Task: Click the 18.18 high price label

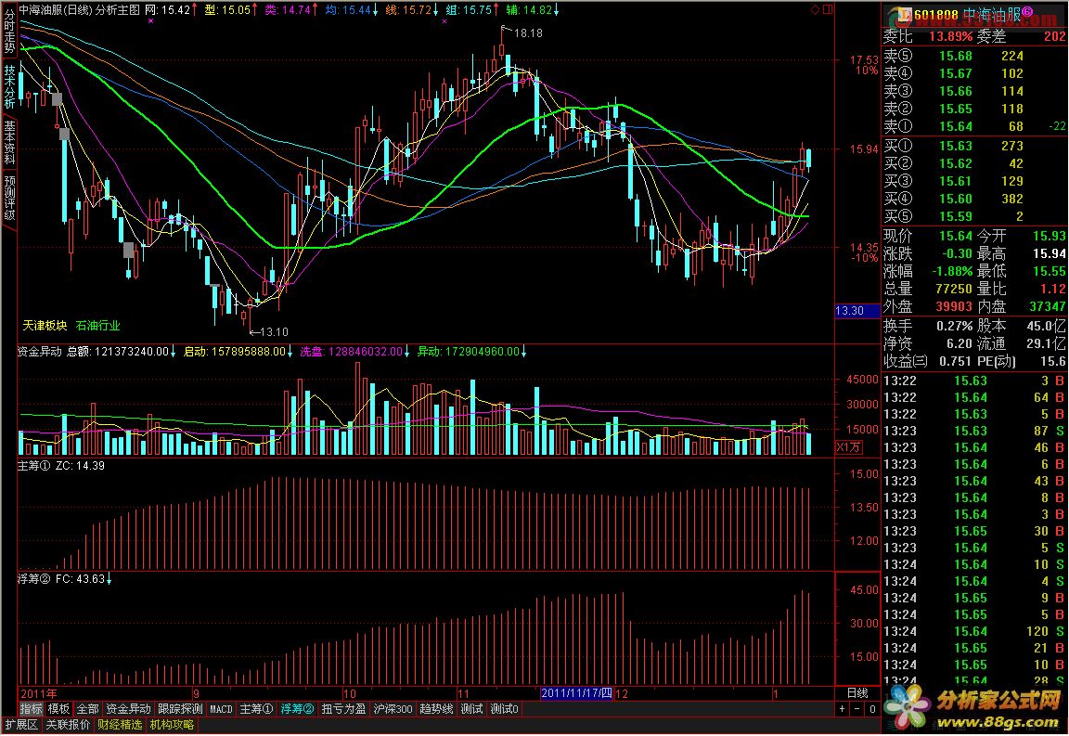Action: pyautogui.click(x=528, y=32)
